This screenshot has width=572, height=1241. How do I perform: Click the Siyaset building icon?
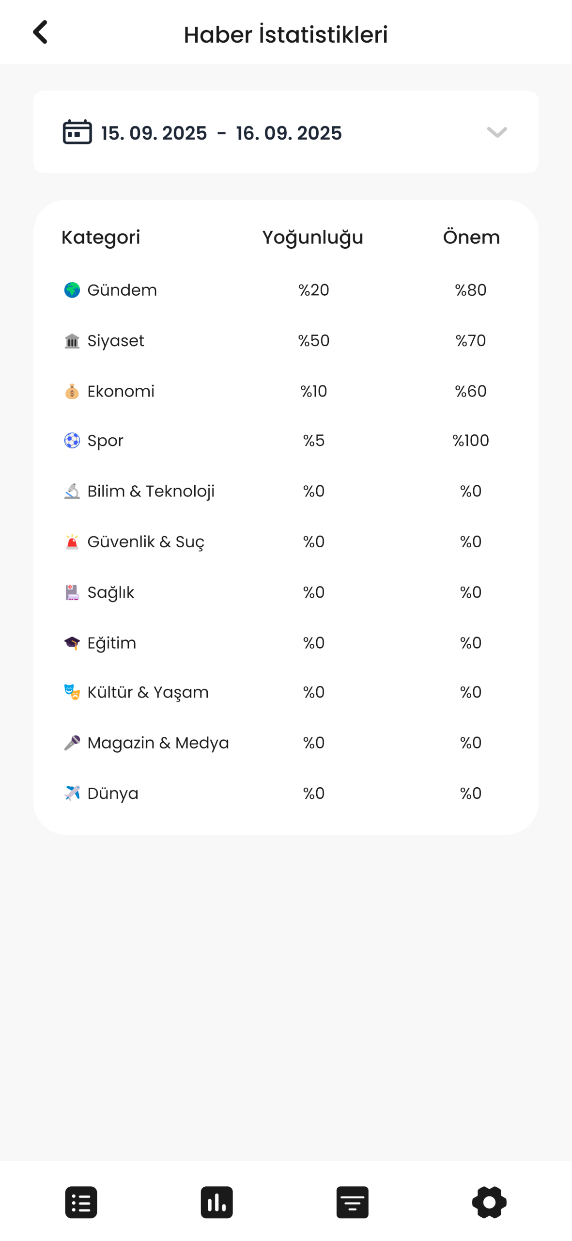[x=72, y=341]
